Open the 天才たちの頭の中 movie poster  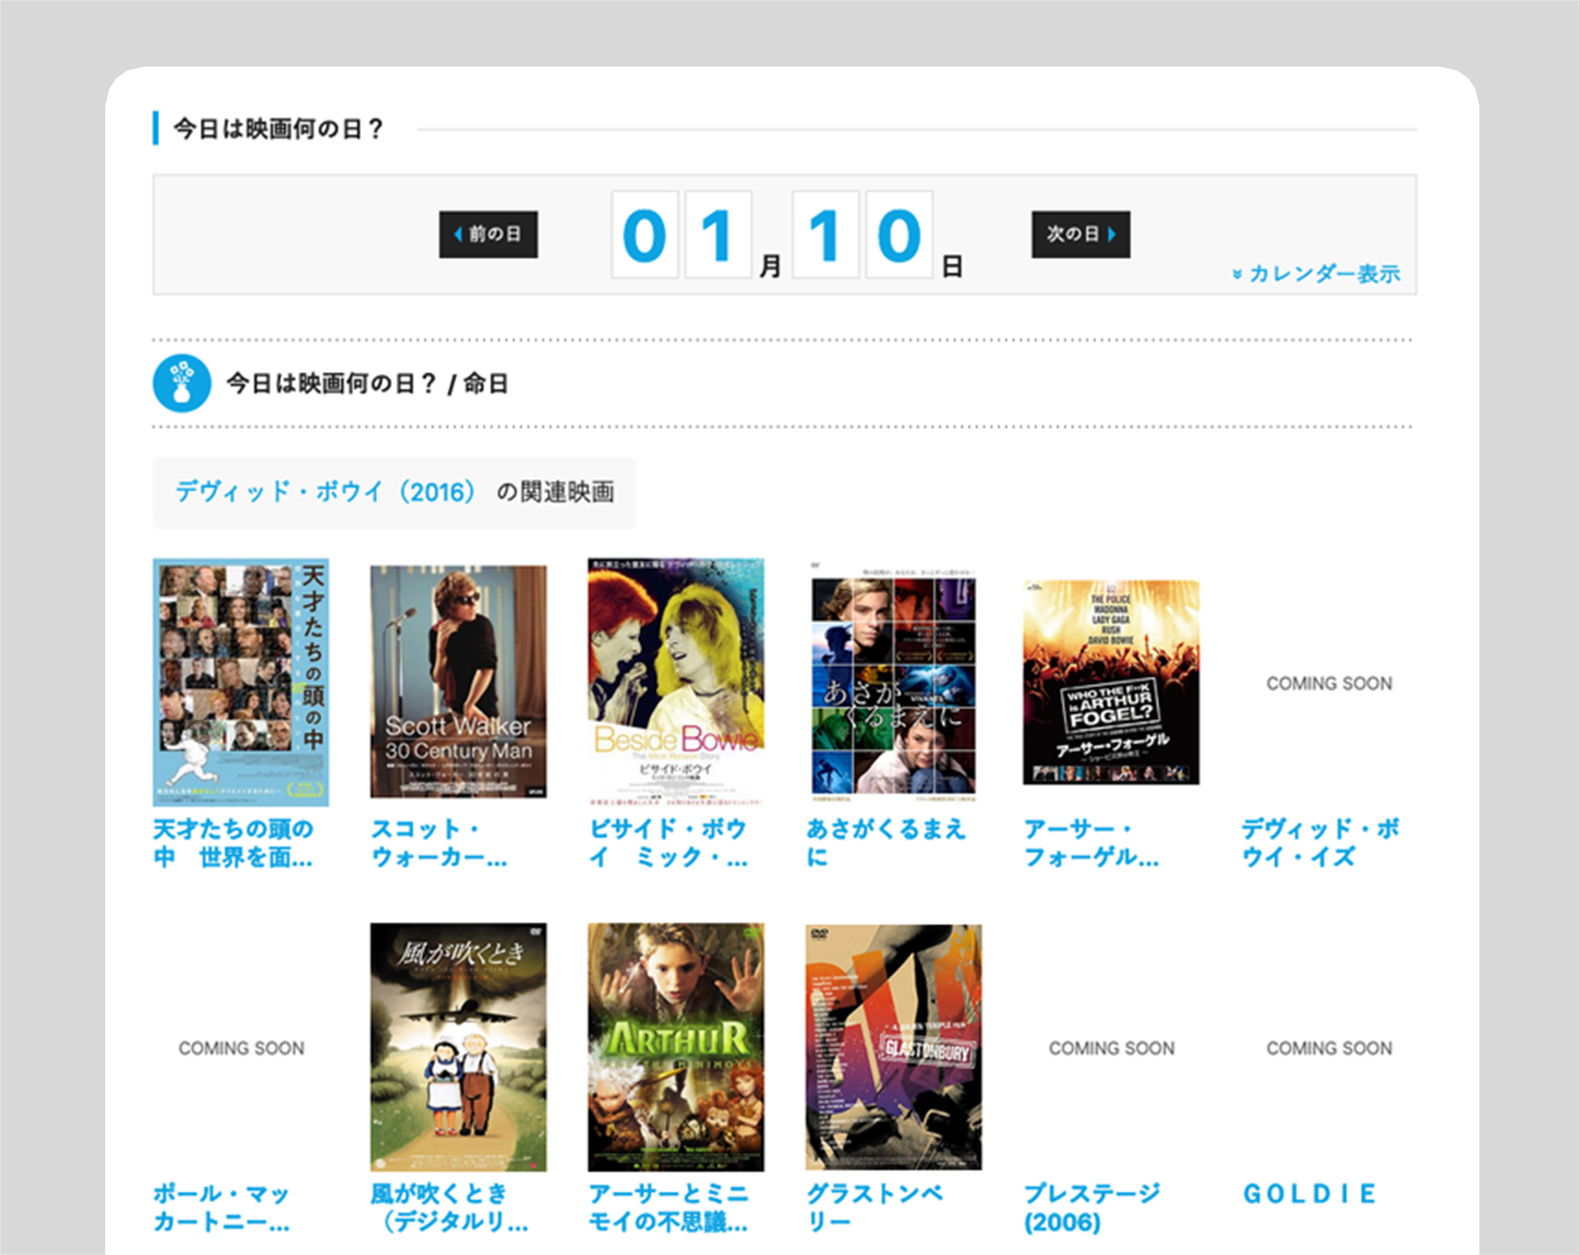pyautogui.click(x=241, y=682)
